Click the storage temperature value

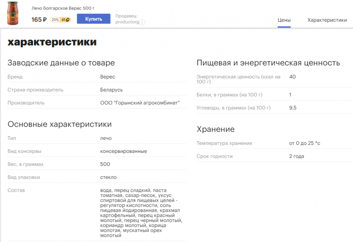(x=304, y=143)
